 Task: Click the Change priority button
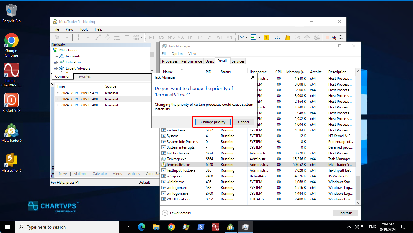(213, 122)
